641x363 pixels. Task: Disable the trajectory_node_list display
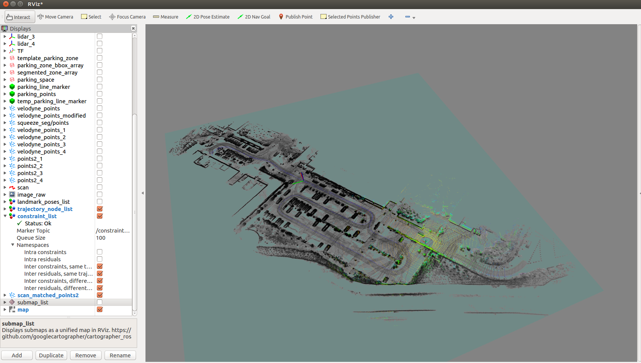[x=100, y=209]
